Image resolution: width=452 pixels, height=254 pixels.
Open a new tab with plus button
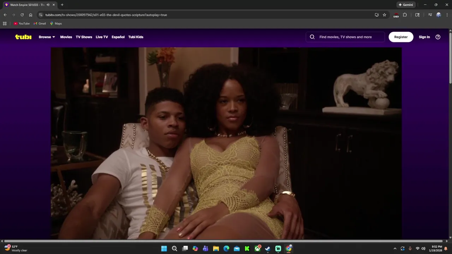tap(62, 5)
